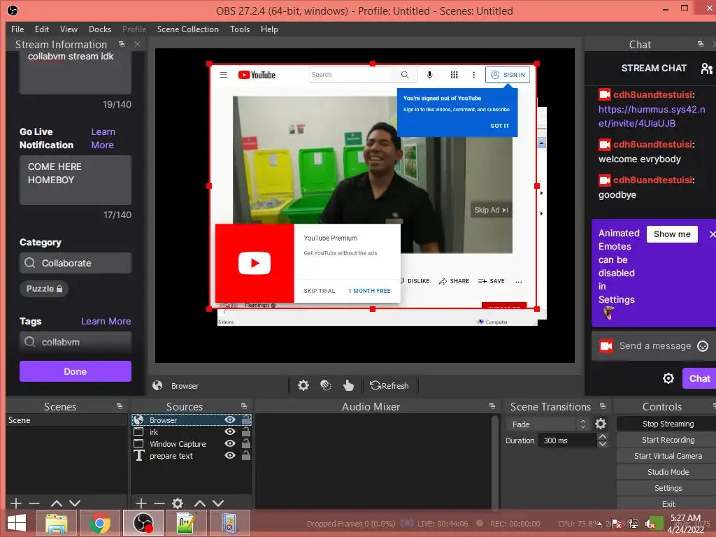The image size is (716, 537).
Task: Open OBS Settings from Controls
Action: point(668,488)
